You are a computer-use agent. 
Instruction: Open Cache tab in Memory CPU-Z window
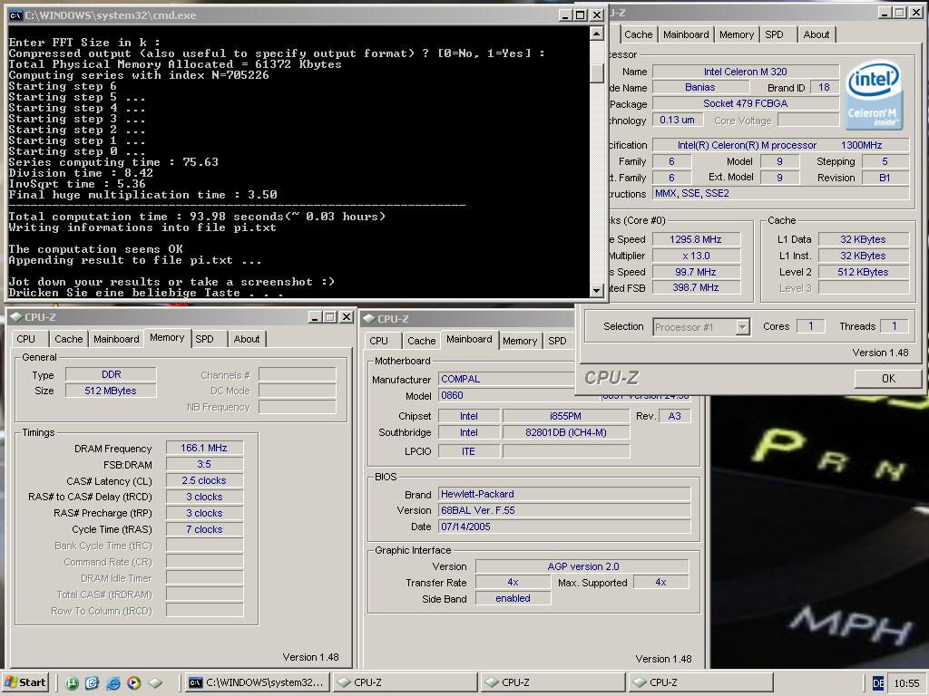coord(69,339)
